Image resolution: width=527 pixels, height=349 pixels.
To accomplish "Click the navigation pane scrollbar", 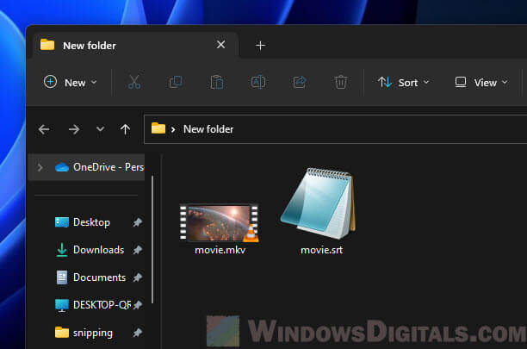I will pos(152,240).
